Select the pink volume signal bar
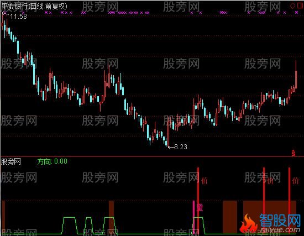 point(193,217)
